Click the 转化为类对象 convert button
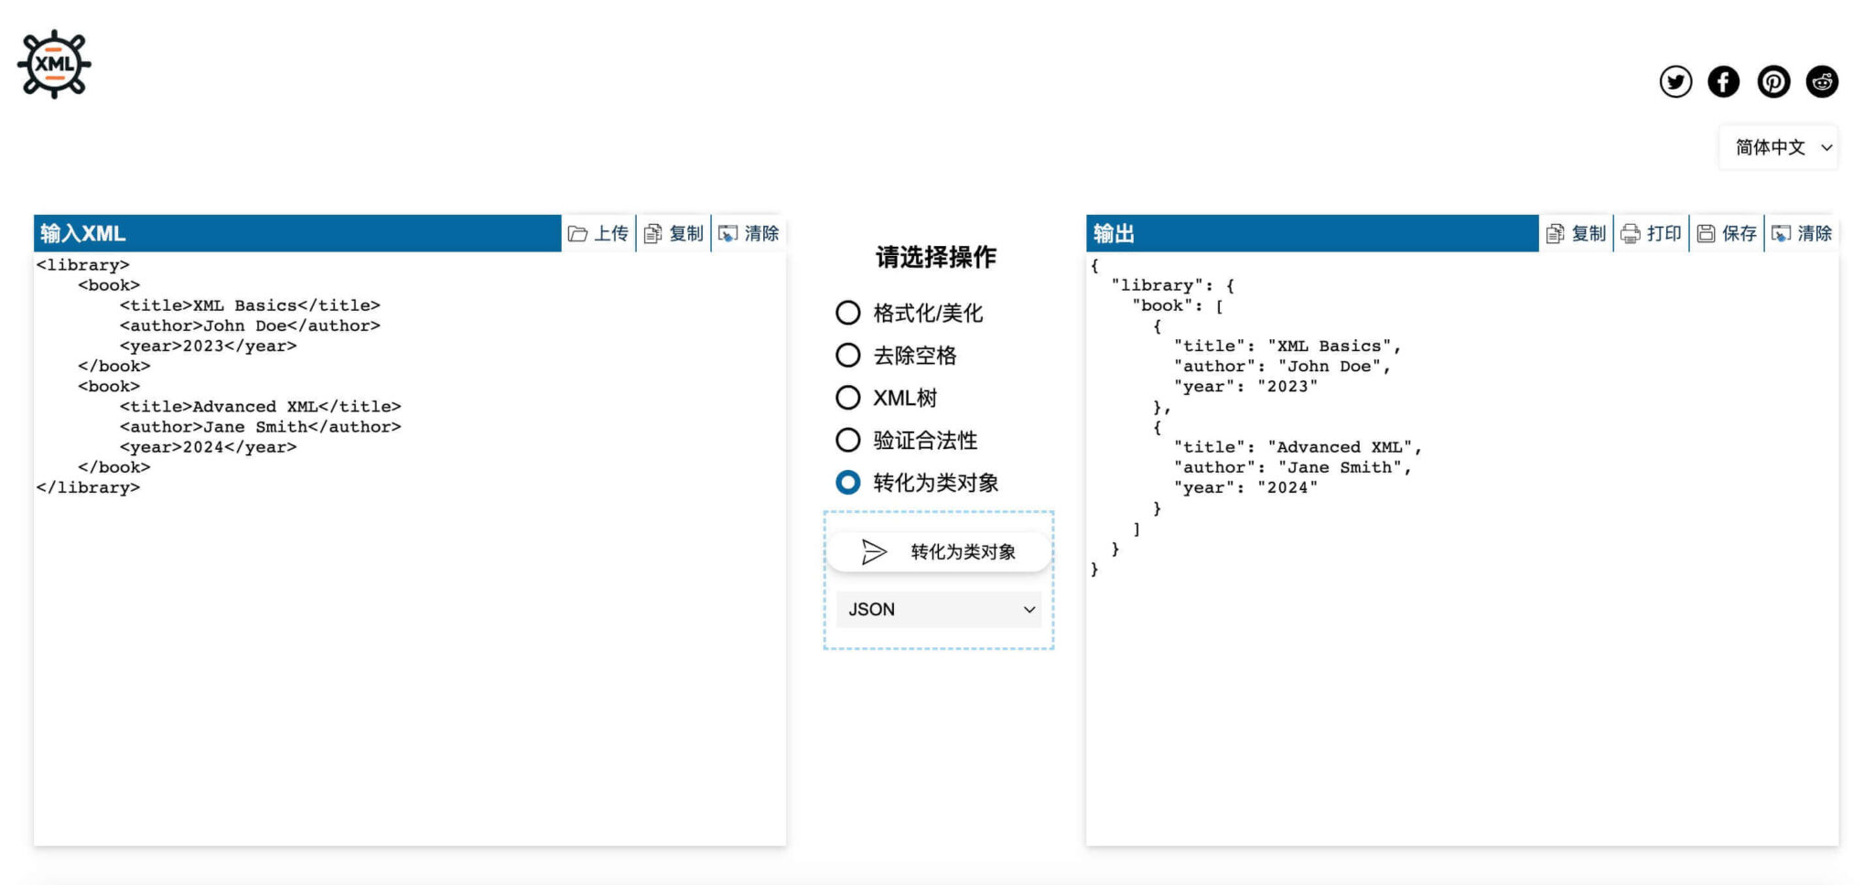Image resolution: width=1874 pixels, height=885 pixels. click(x=939, y=551)
